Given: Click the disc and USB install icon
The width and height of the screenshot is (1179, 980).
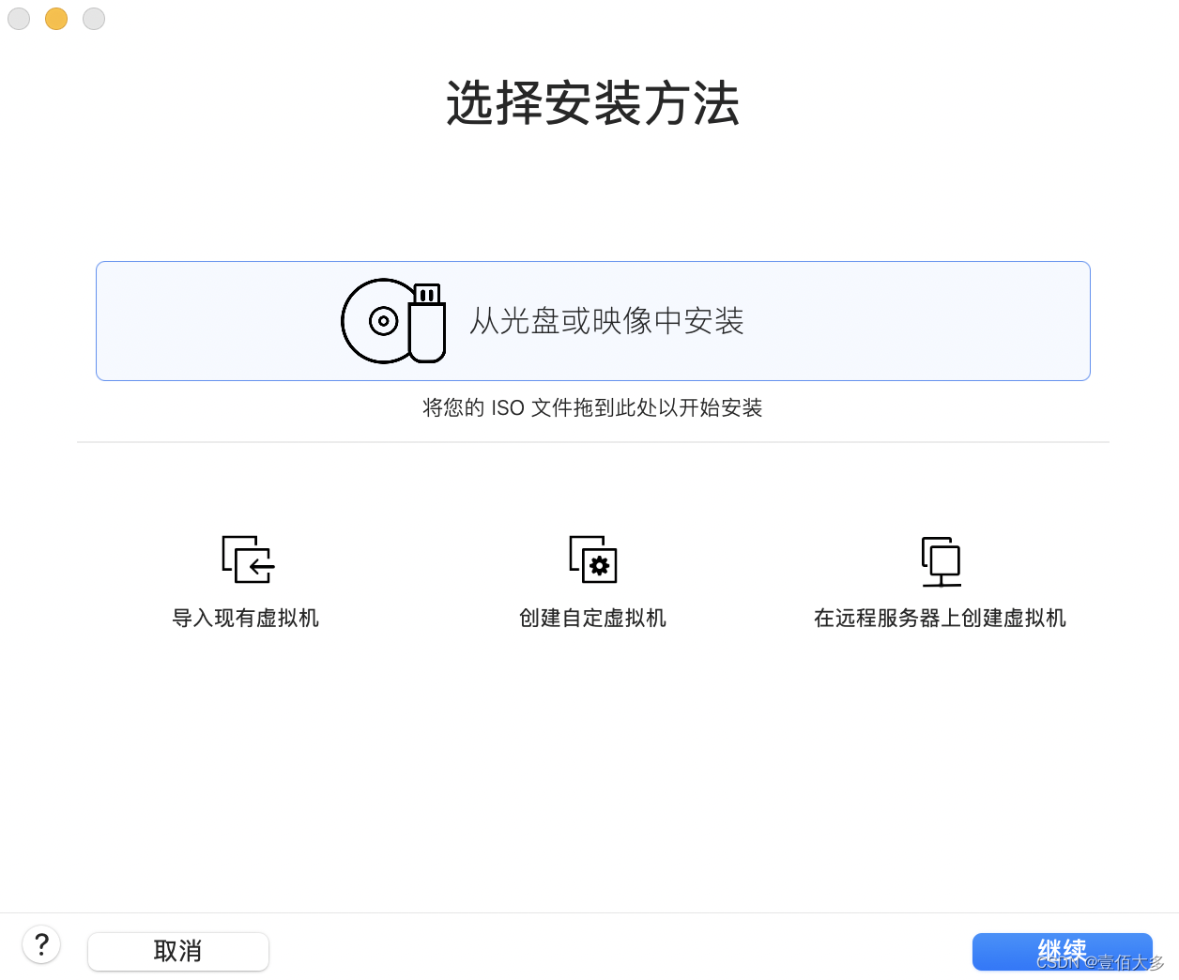Looking at the screenshot, I should coord(393,321).
